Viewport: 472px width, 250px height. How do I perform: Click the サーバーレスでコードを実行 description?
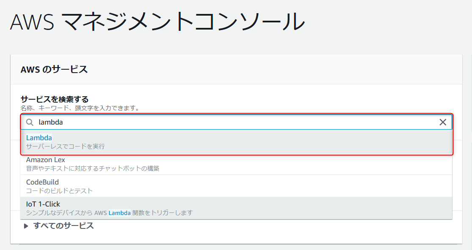click(x=65, y=147)
